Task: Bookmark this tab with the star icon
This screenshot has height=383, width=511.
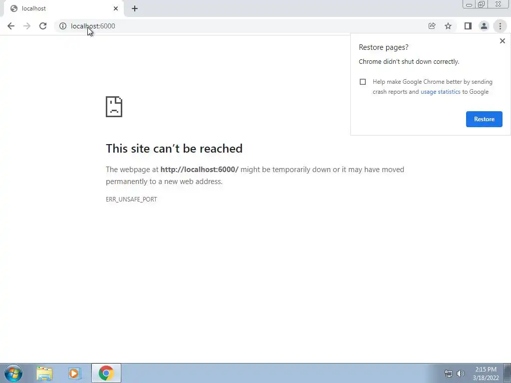Action: (x=448, y=26)
